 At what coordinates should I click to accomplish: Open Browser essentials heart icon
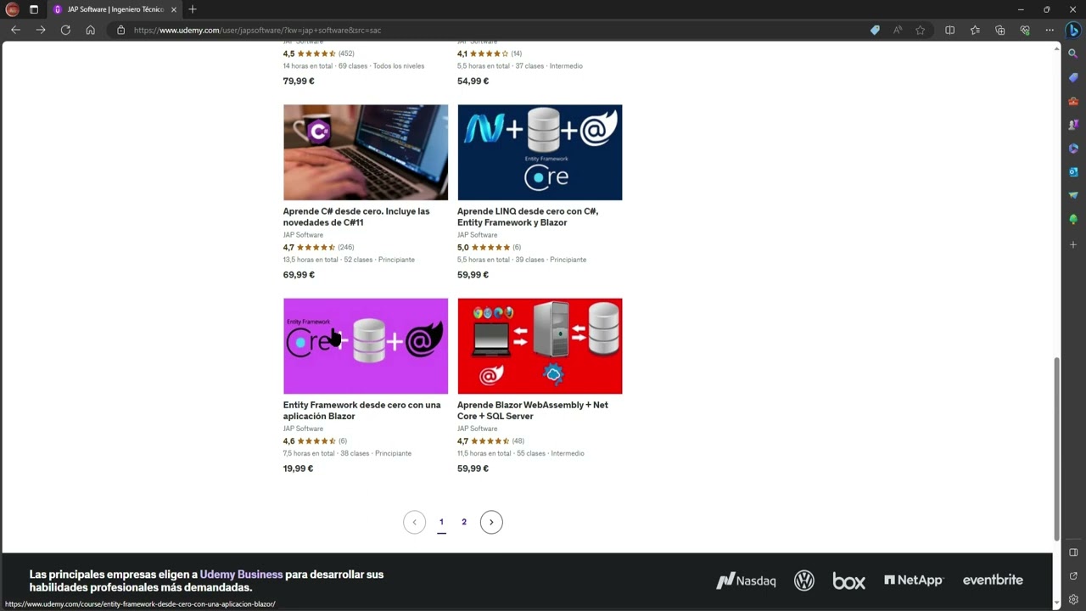[x=1025, y=30]
